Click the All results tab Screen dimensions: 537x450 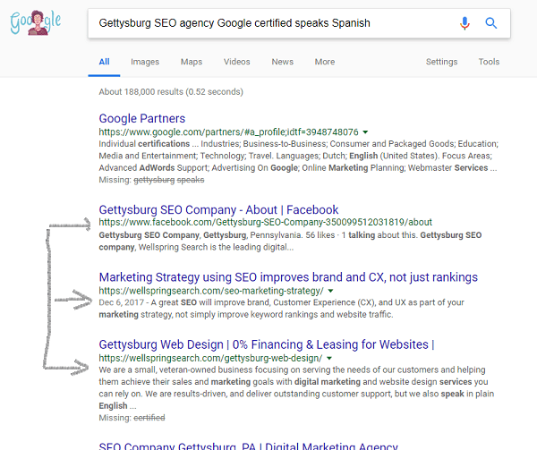tap(104, 62)
